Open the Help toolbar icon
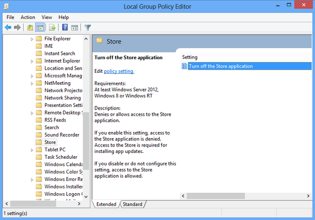This screenshot has width=315, height=220. 65,27
